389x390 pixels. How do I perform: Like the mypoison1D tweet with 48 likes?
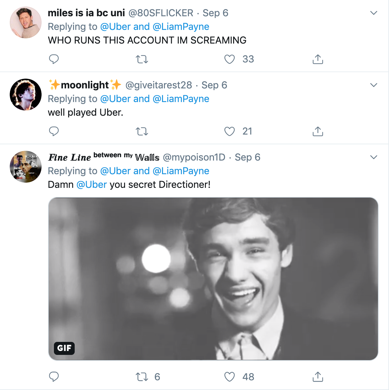point(230,377)
